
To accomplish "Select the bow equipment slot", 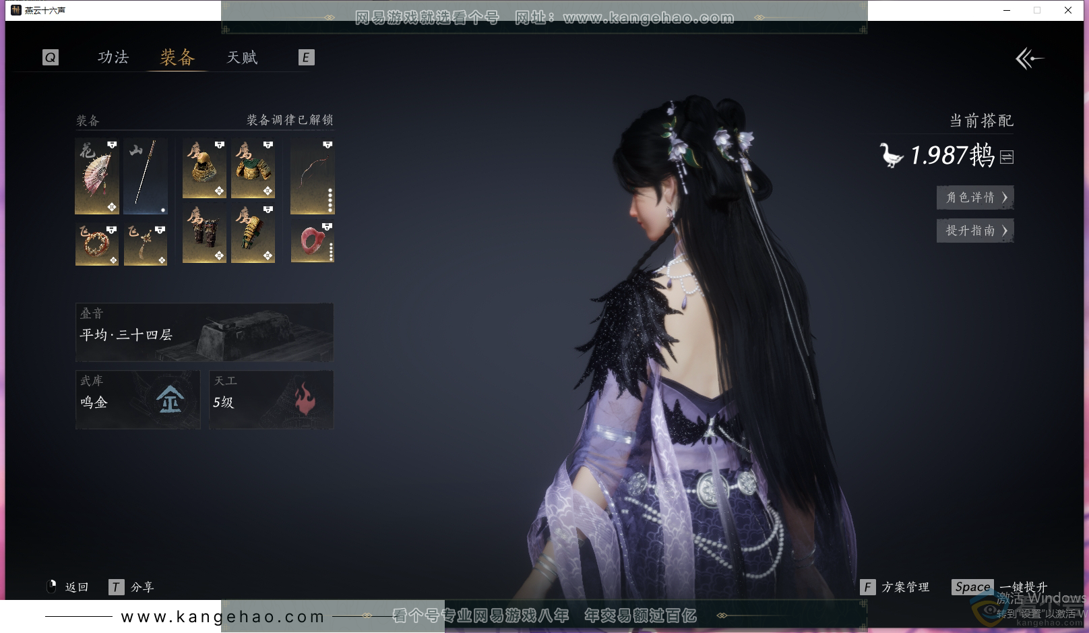I will click(312, 177).
